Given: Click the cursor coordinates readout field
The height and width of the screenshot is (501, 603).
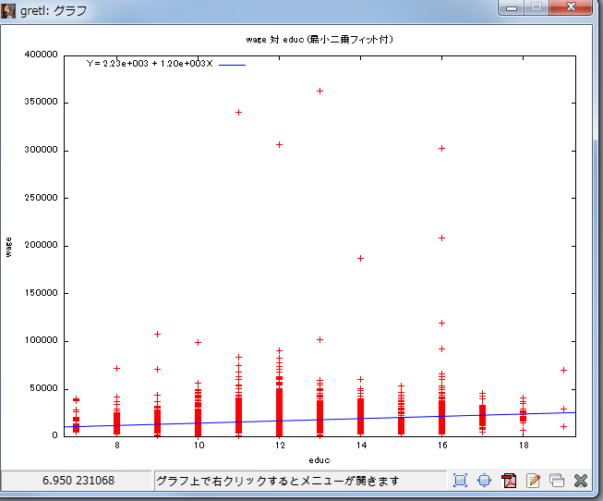Looking at the screenshot, I should tap(78, 481).
